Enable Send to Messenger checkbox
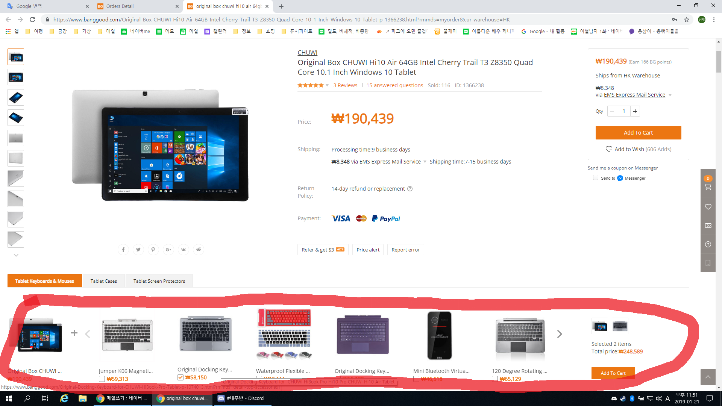 click(596, 178)
